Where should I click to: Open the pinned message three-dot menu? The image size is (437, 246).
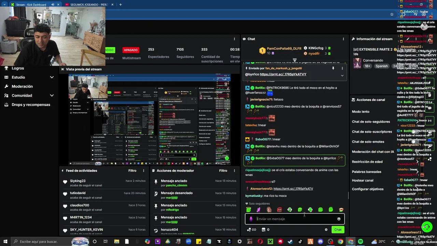342,68
